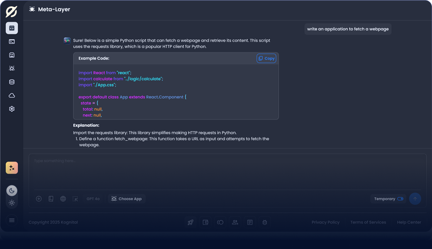Toggle the Temporary chat switch
This screenshot has width=432, height=249.
(x=400, y=199)
